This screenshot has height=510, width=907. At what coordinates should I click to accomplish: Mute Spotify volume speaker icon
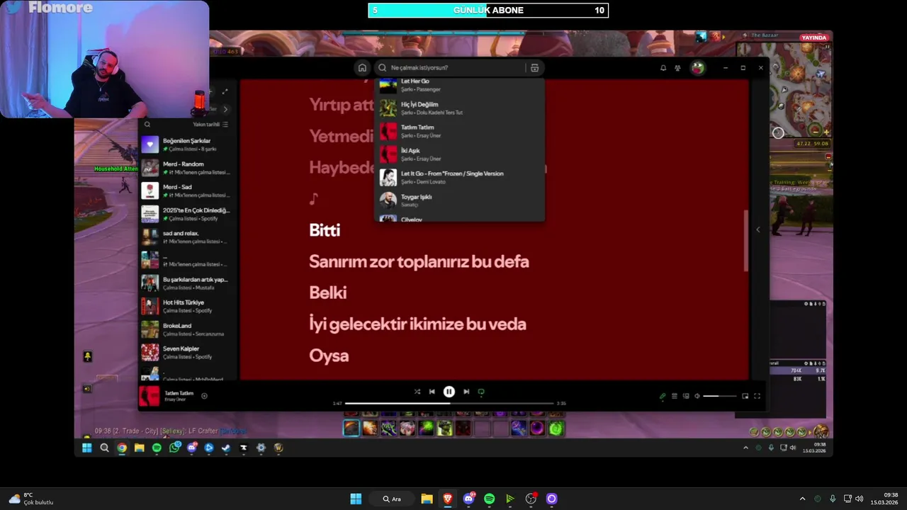click(697, 397)
